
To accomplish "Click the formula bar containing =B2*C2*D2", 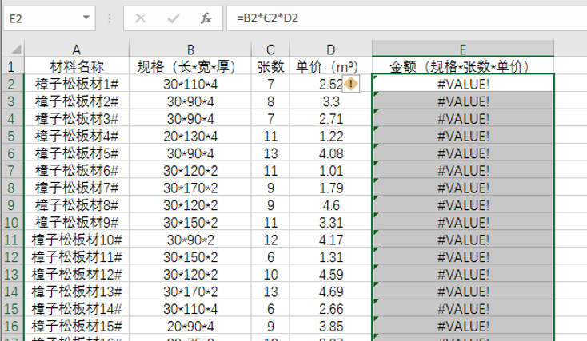I will click(406, 18).
